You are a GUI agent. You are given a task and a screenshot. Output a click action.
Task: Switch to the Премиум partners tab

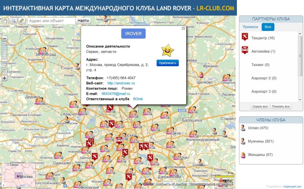(x=250, y=27)
